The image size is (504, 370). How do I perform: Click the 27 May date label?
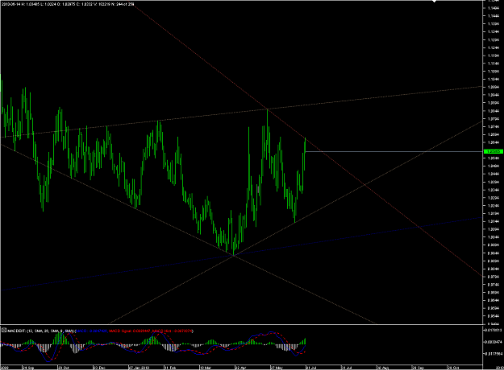pyautogui.click(x=277, y=368)
